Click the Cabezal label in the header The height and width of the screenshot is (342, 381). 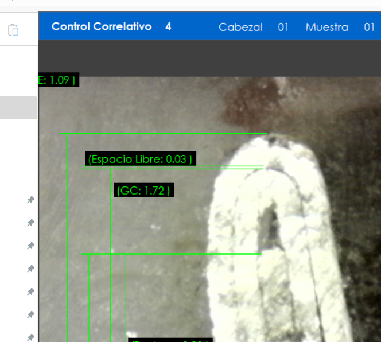tap(240, 27)
